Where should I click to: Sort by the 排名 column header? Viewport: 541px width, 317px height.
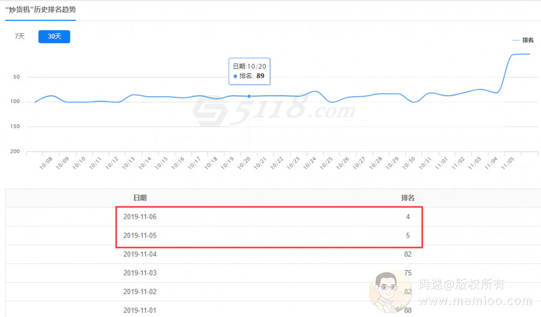point(408,198)
